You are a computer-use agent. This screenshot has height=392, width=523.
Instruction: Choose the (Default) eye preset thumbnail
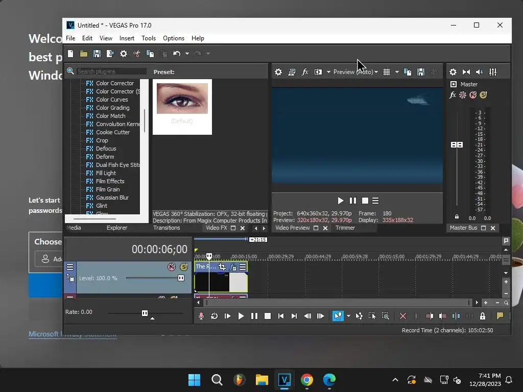[182, 107]
